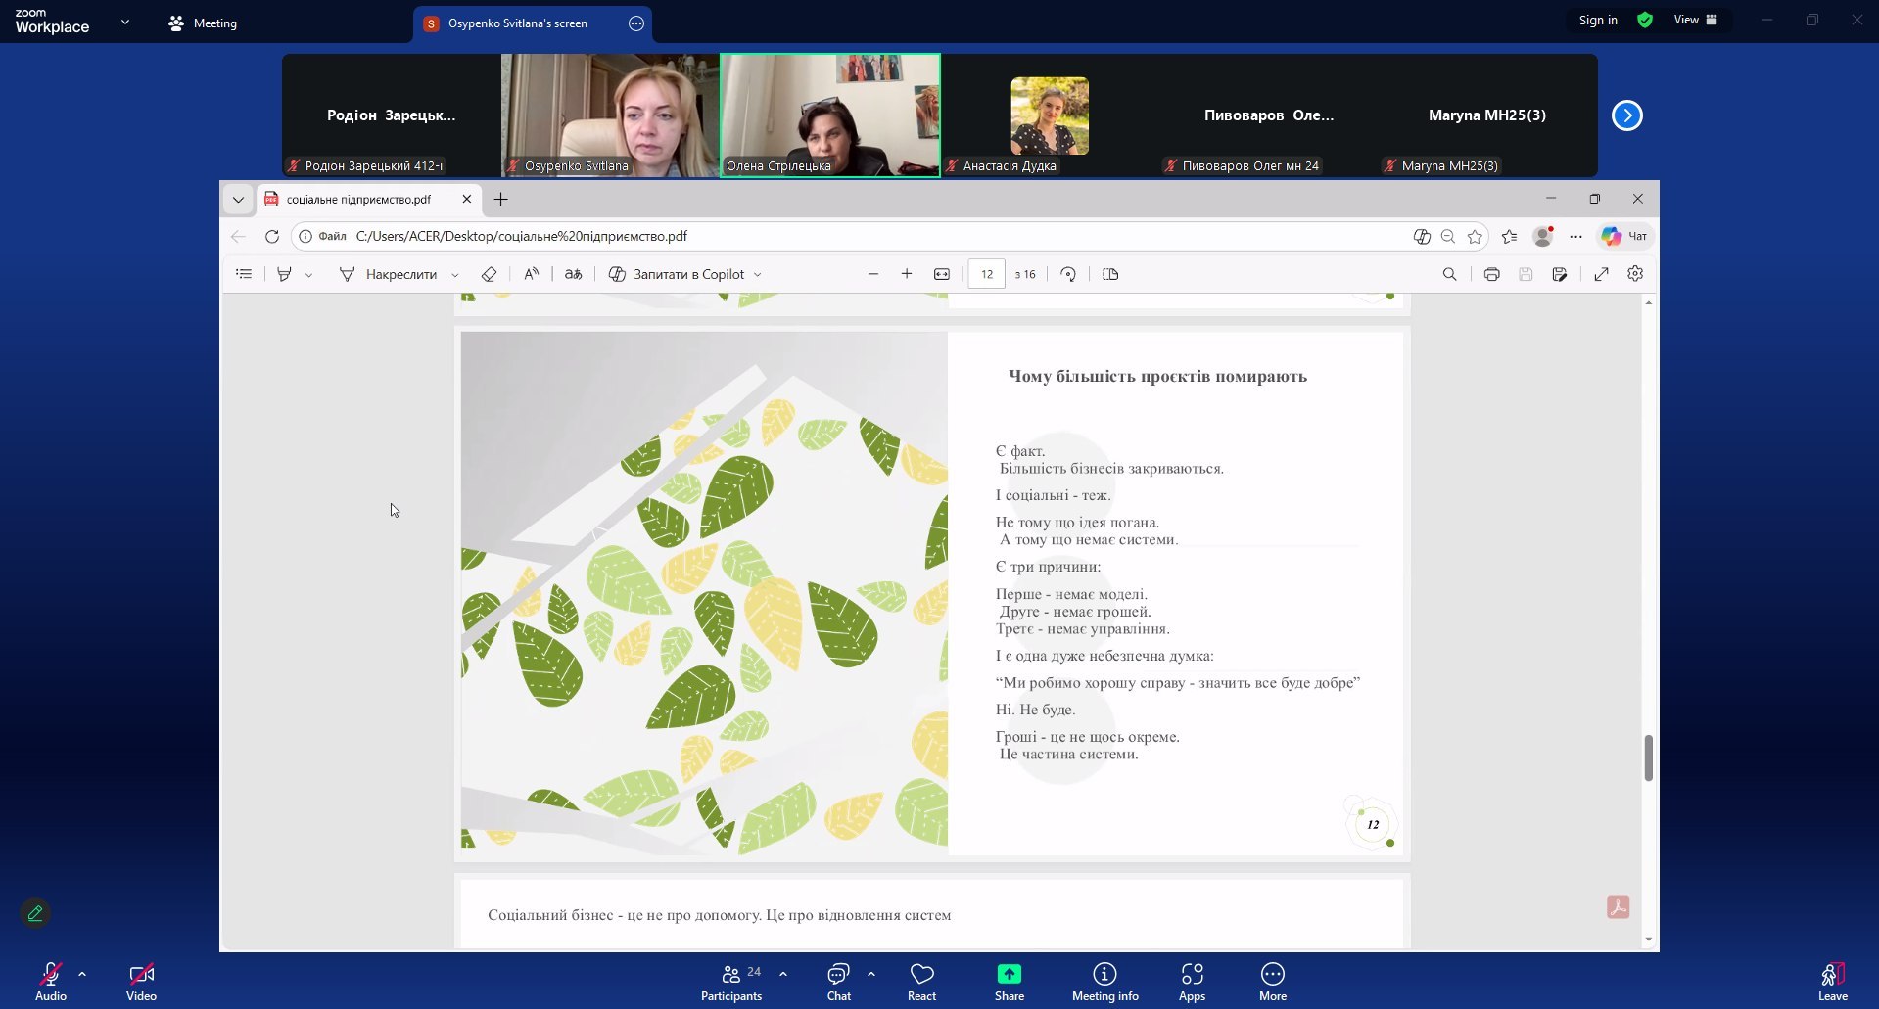1879x1009 pixels.
Task: Open the Zoom Participants panel
Action: tap(730, 982)
